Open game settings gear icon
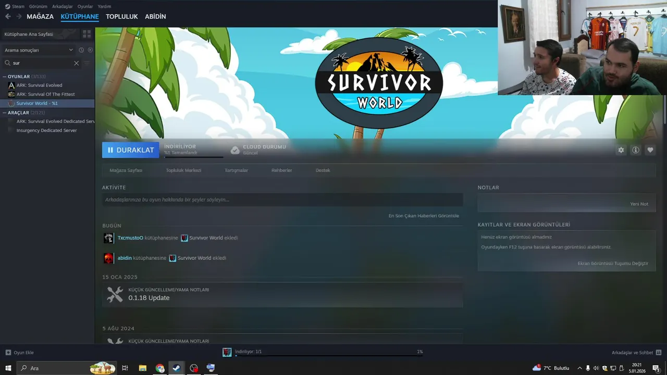Image resolution: width=667 pixels, height=375 pixels. [x=621, y=150]
